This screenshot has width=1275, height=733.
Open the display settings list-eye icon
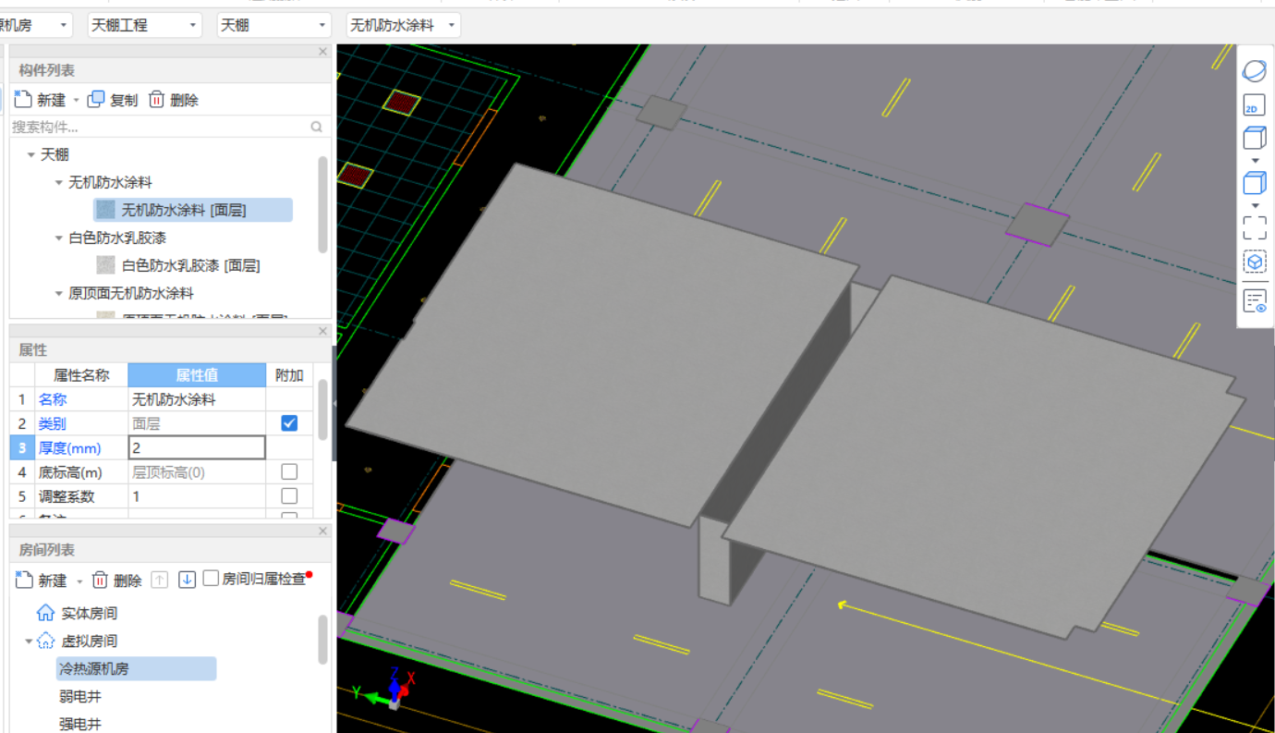pyautogui.click(x=1255, y=301)
